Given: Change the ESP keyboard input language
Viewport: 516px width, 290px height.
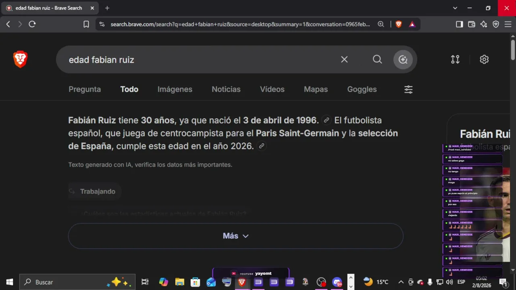Looking at the screenshot, I should click(x=461, y=282).
